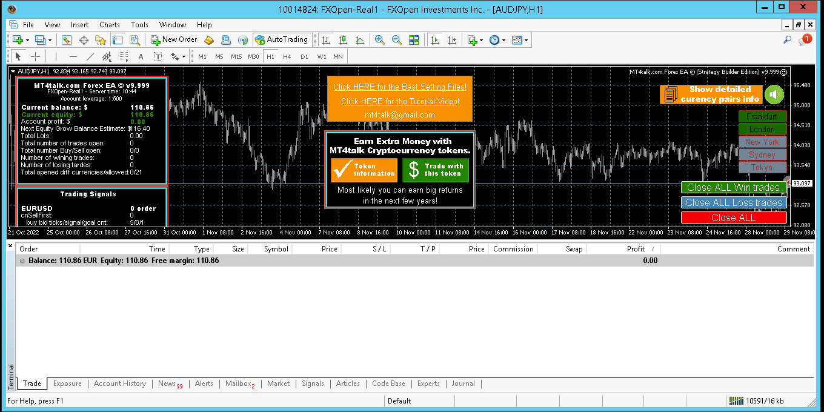Switch to the Account History tab

[120, 384]
